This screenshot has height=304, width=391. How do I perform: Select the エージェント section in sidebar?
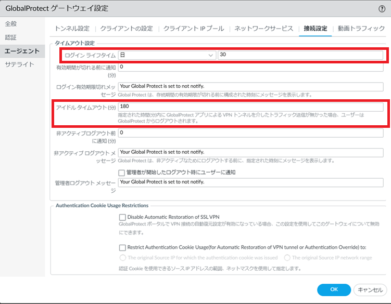pyautogui.click(x=22, y=51)
